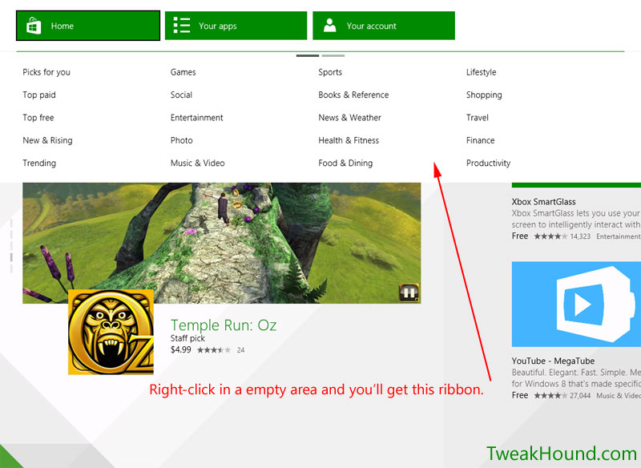Click the person icon on Your account

coord(329,26)
